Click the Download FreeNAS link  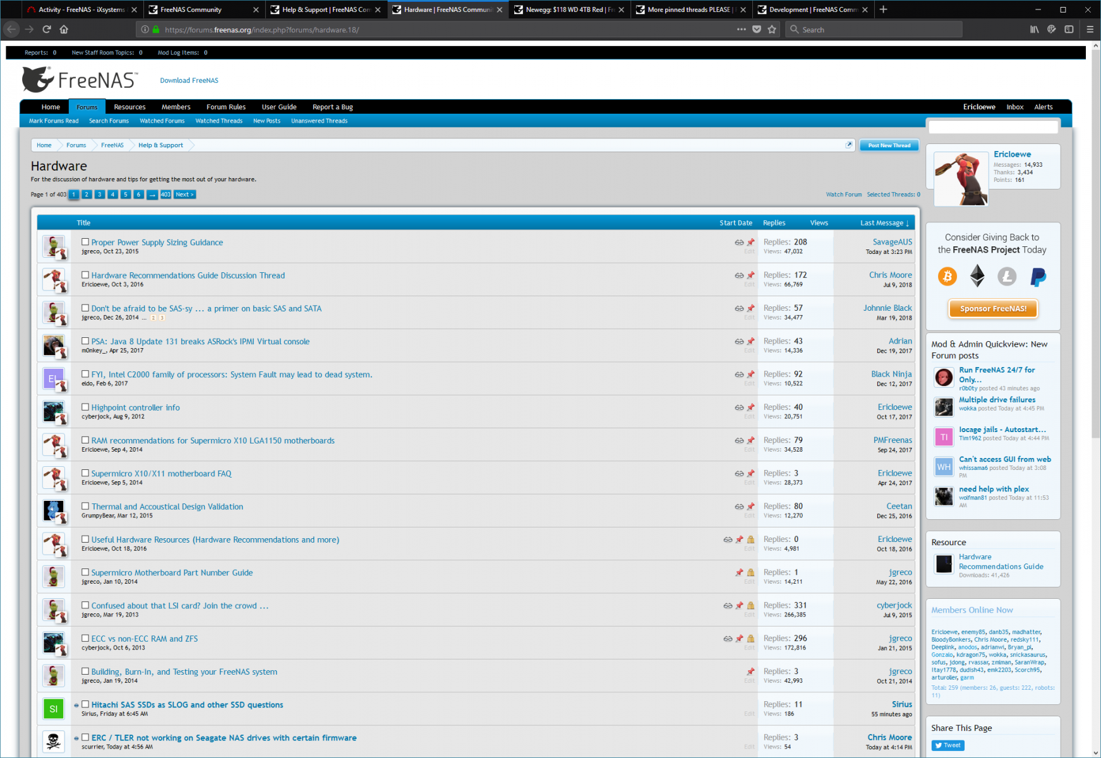tap(189, 80)
